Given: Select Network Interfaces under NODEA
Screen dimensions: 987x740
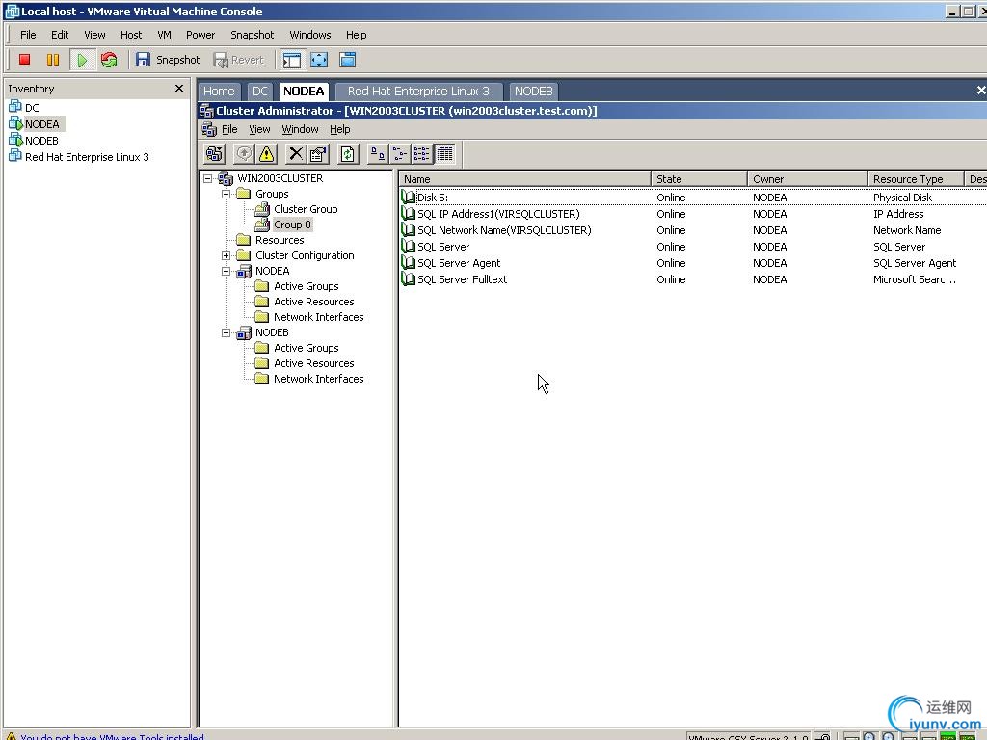Looking at the screenshot, I should [318, 317].
